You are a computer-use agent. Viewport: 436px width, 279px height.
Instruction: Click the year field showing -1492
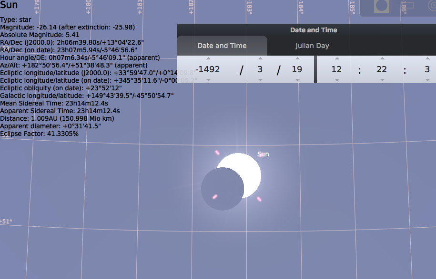[208, 69]
